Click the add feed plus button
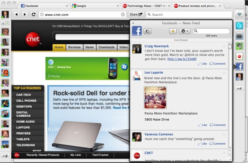Image resolution: width=248 pixels, height=163 pixels. coord(239,88)
